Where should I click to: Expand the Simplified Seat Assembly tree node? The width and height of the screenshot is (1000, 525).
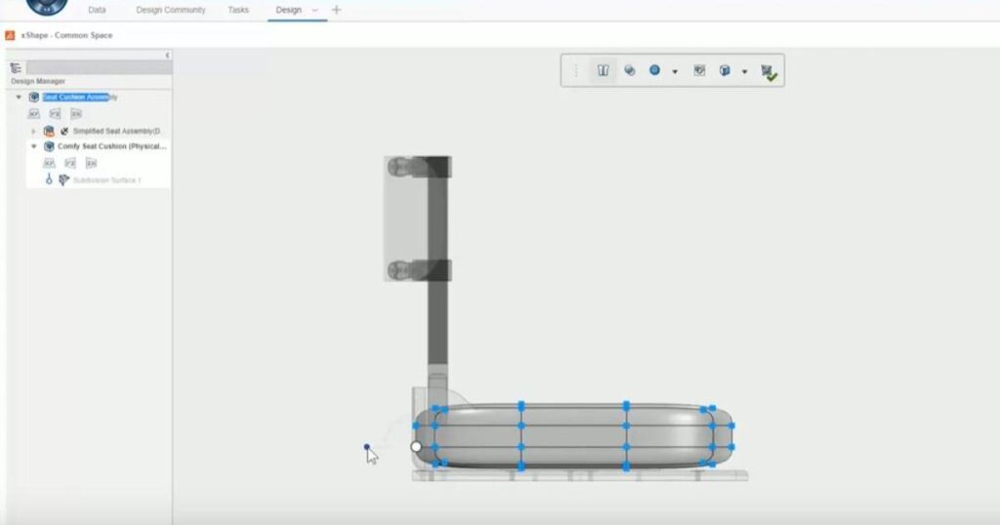(x=33, y=131)
